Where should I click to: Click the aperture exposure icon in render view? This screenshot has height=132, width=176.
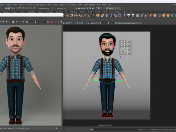[27, 22]
